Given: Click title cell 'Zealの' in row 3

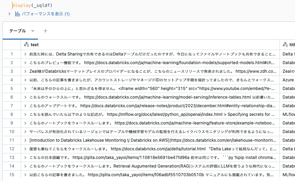Looking at the screenshot, I should coord(288,71).
